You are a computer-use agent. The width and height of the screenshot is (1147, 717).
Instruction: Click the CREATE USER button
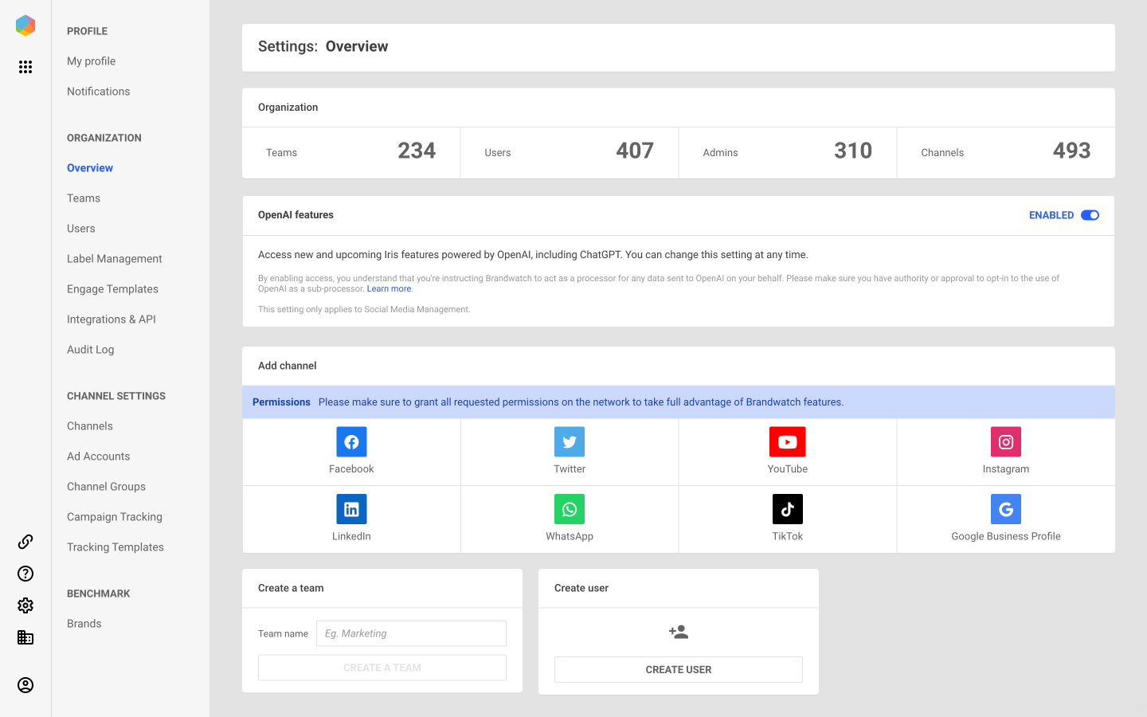tap(679, 670)
